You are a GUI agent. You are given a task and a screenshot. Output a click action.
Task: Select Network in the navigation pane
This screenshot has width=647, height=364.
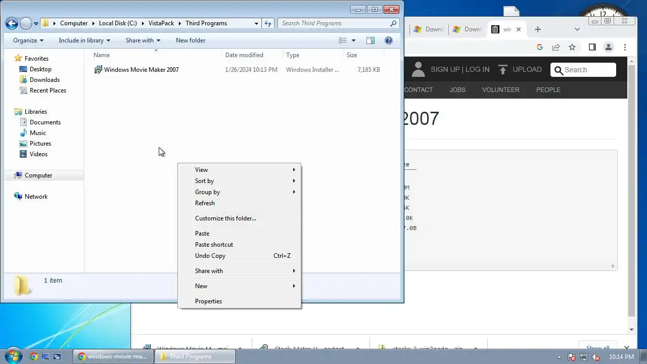pos(36,197)
